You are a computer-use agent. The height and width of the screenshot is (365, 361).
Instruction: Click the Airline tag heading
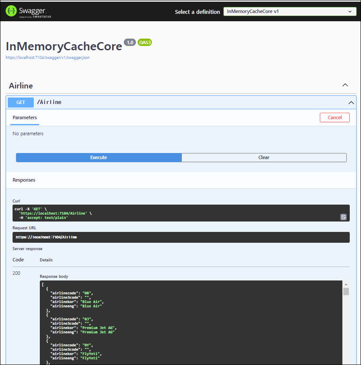pos(21,86)
